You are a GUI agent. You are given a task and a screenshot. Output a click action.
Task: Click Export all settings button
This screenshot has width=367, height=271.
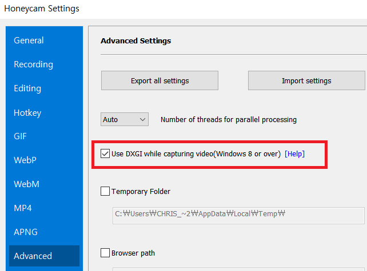coord(159,80)
